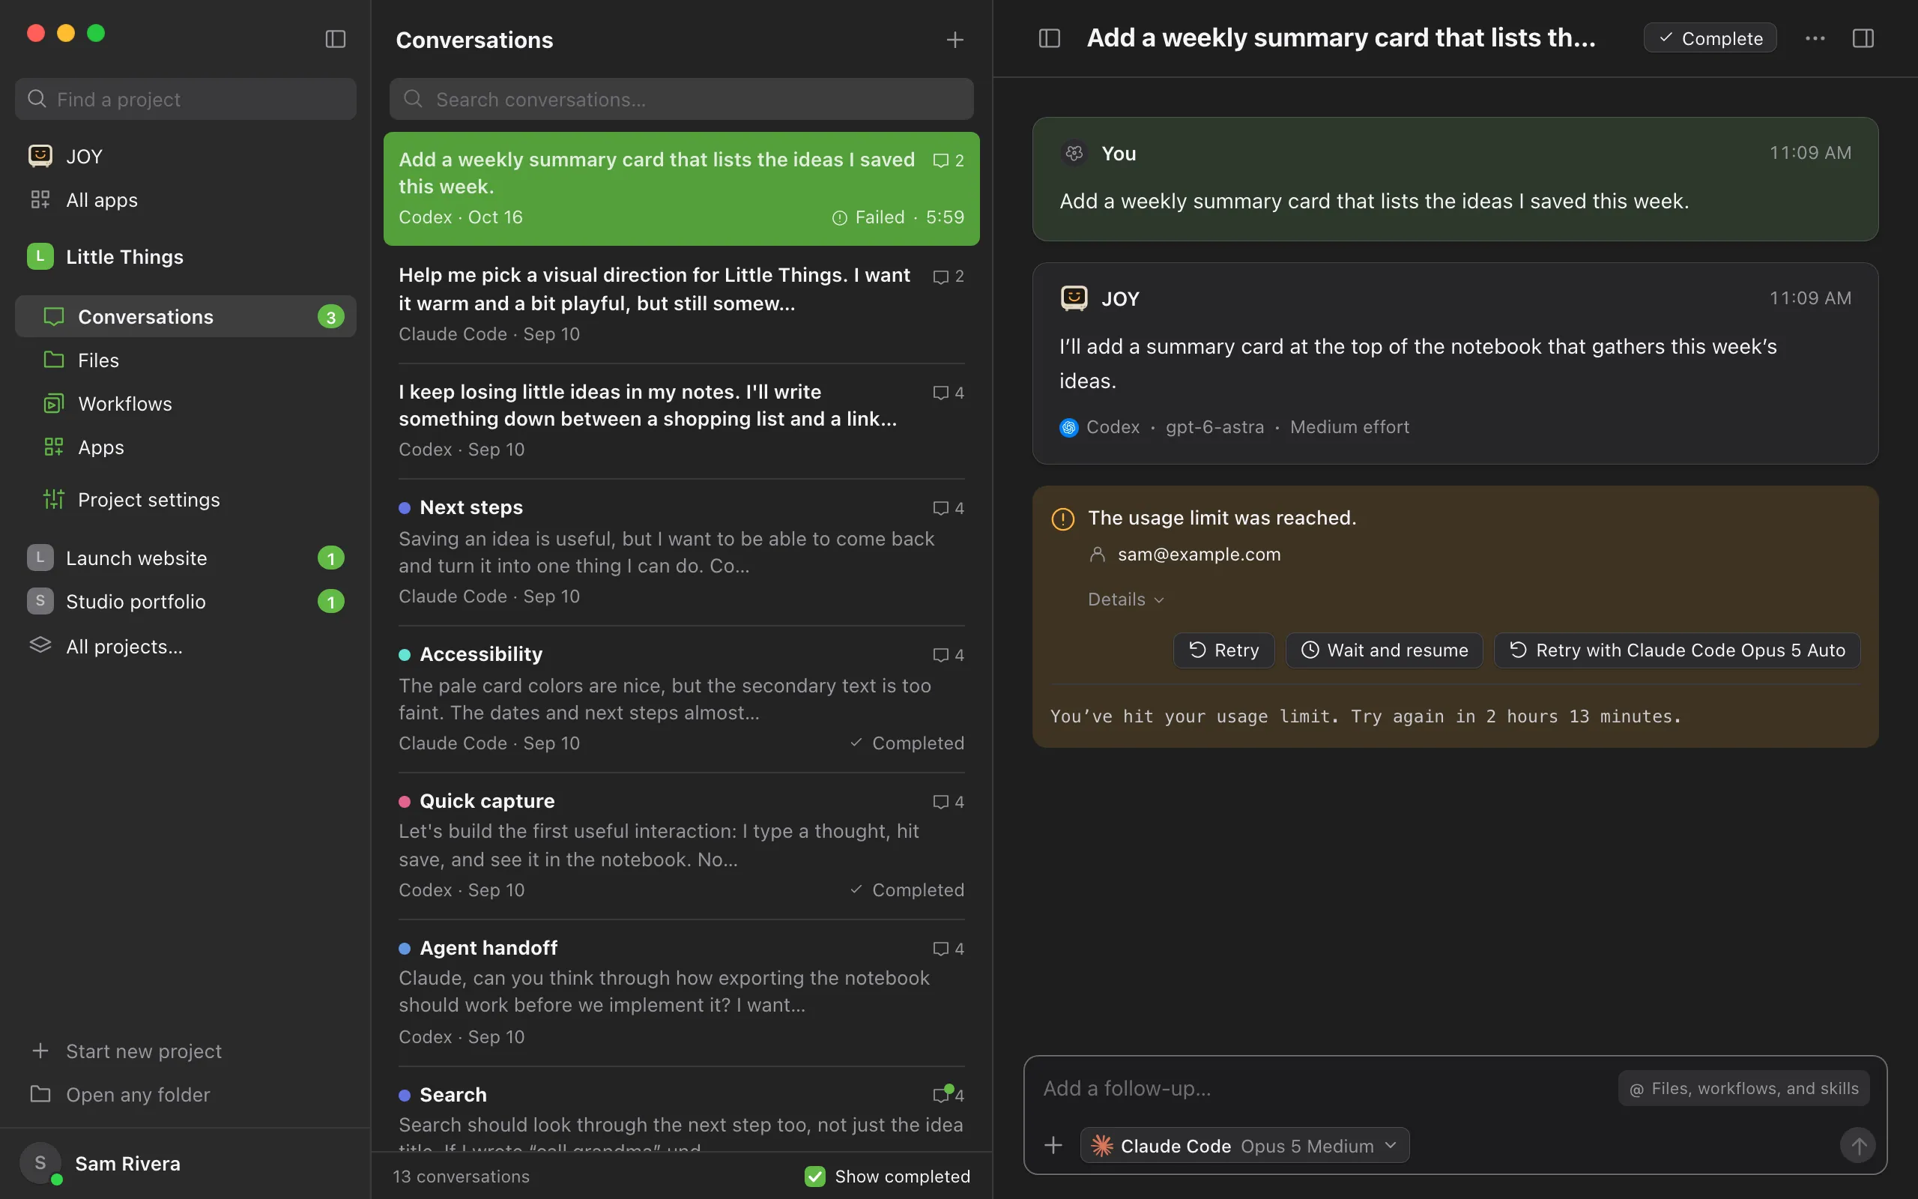Viewport: 1918px width, 1199px height.
Task: Mark conversation with the Complete button
Action: (1710, 38)
